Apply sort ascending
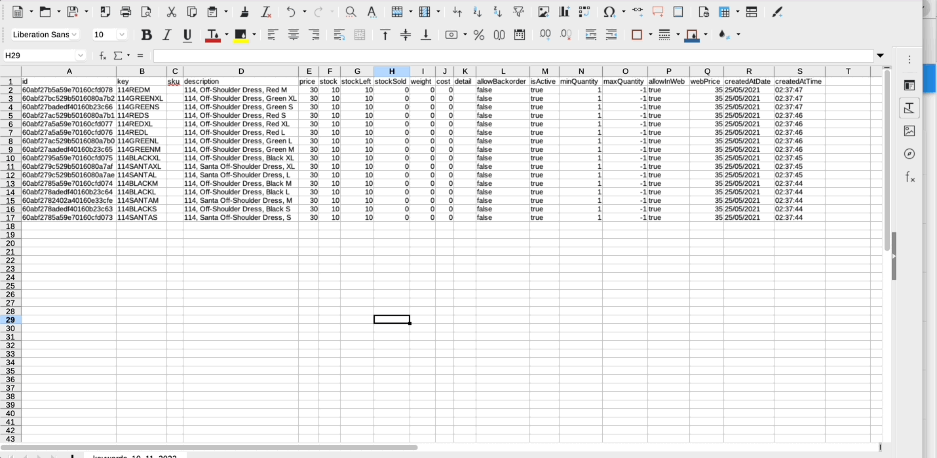Viewport: 937px width, 458px height. 477,12
